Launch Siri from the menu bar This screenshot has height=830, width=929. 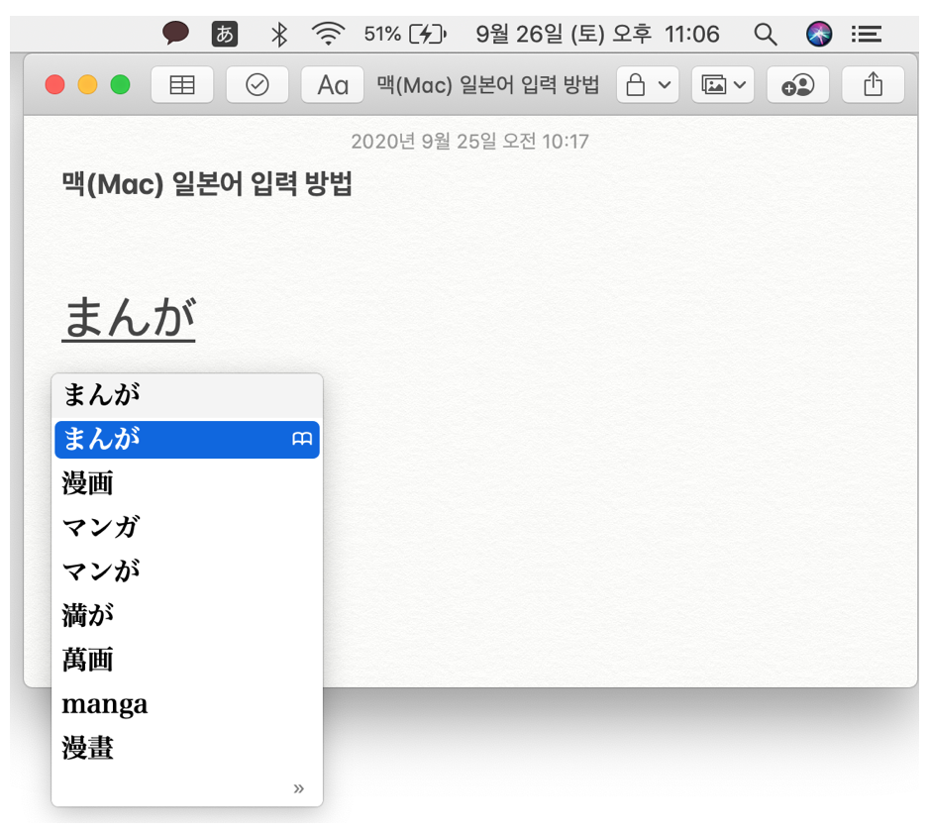819,34
